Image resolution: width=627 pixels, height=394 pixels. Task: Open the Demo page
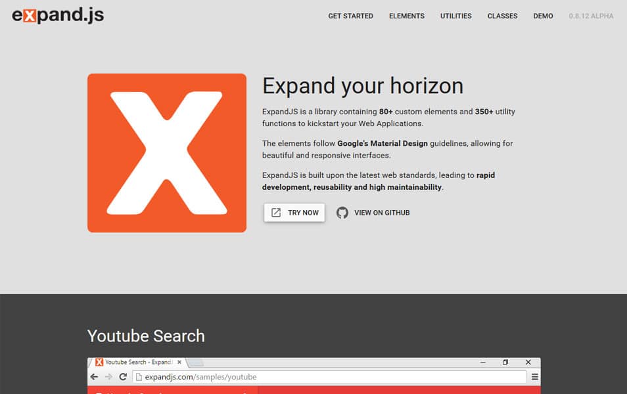click(543, 16)
